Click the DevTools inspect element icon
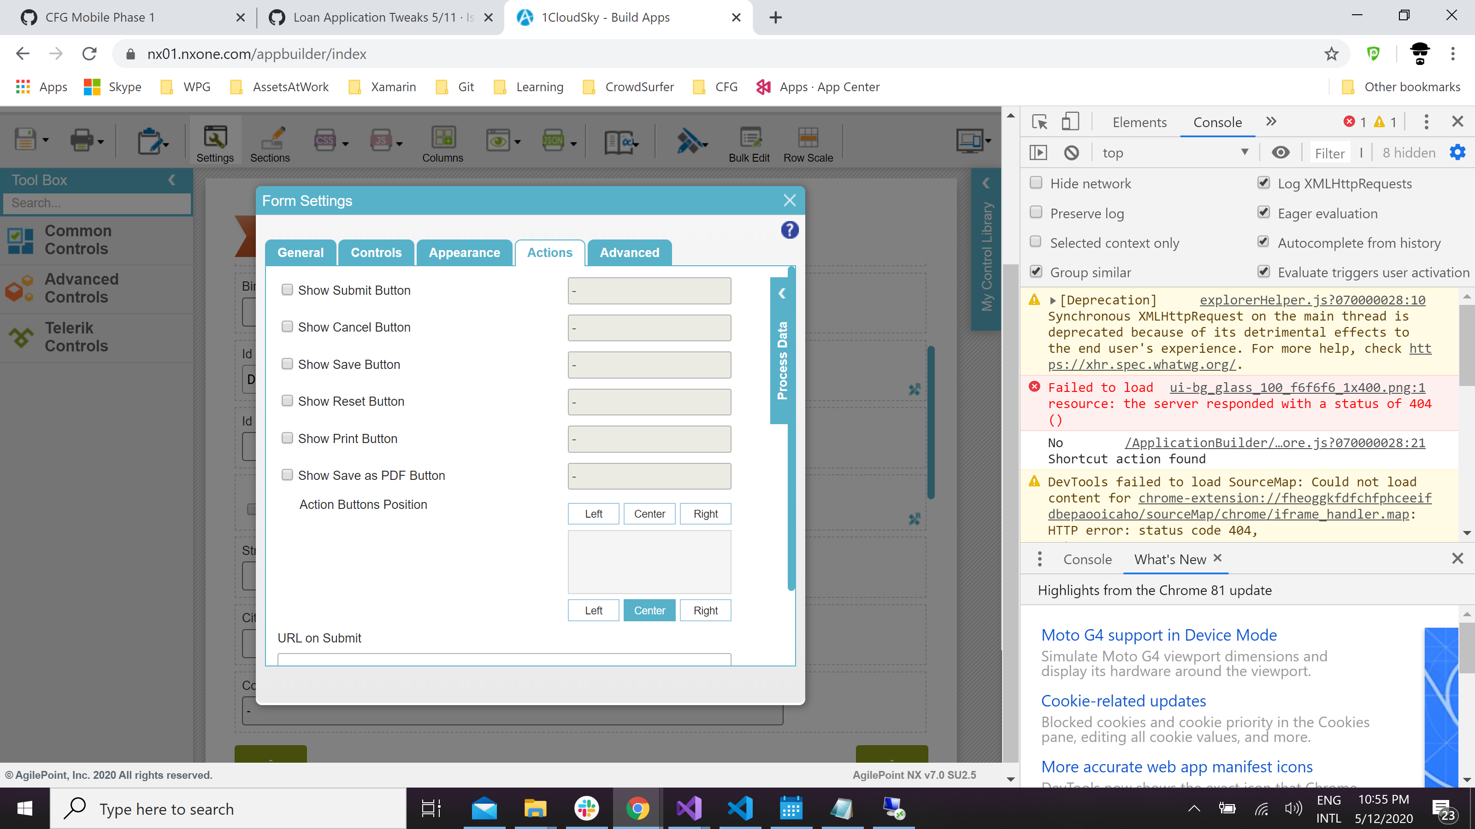1475x829 pixels. pos(1039,122)
